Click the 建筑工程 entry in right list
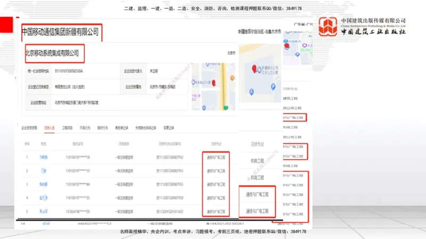This screenshot has height=239, width=426. point(290,98)
